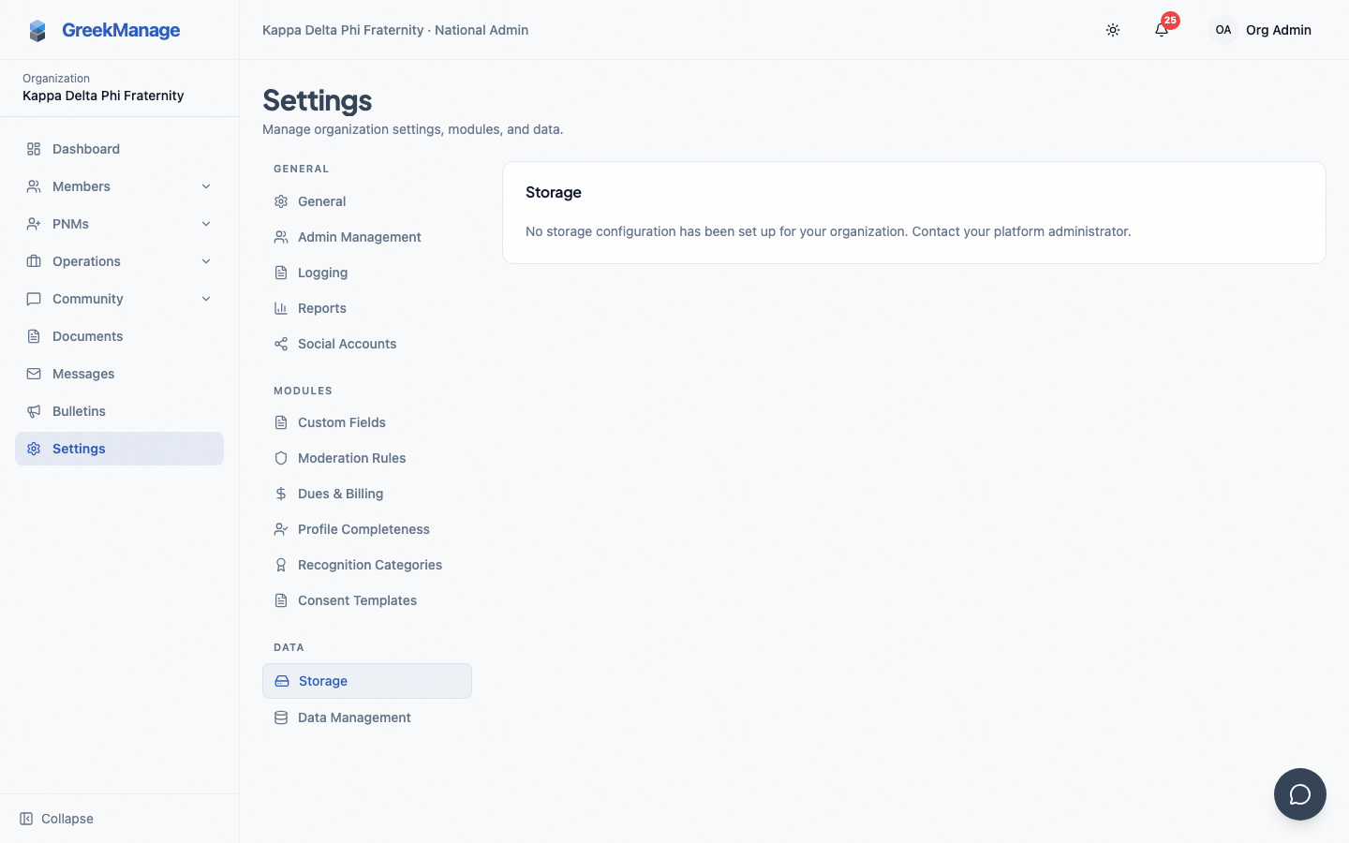Expand the Members submenu chevron
Viewport: 1349px width, 843px height.
[x=206, y=186]
